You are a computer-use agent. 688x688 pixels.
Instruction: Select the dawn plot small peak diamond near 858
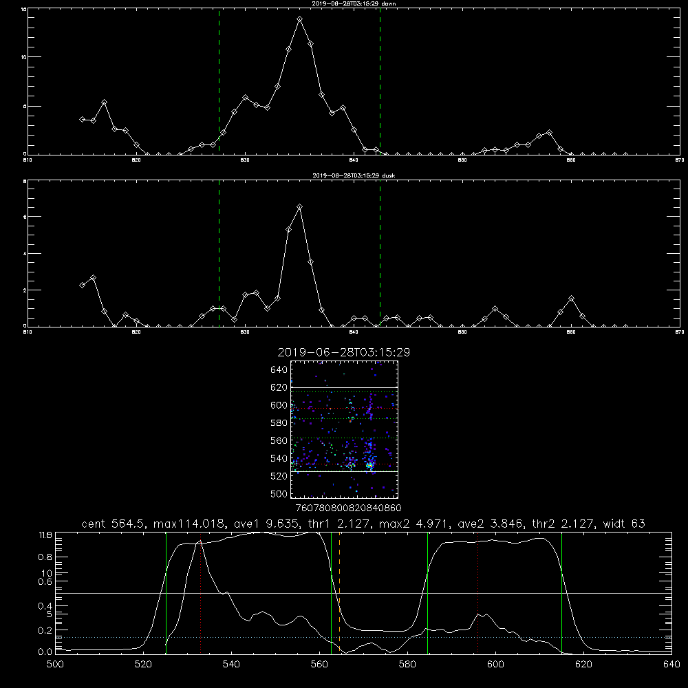click(x=549, y=133)
